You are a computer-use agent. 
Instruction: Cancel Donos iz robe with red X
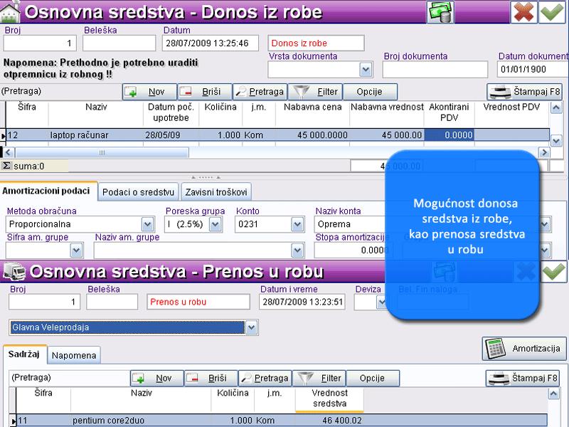point(523,12)
